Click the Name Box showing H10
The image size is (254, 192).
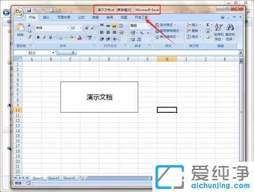pos(32,53)
